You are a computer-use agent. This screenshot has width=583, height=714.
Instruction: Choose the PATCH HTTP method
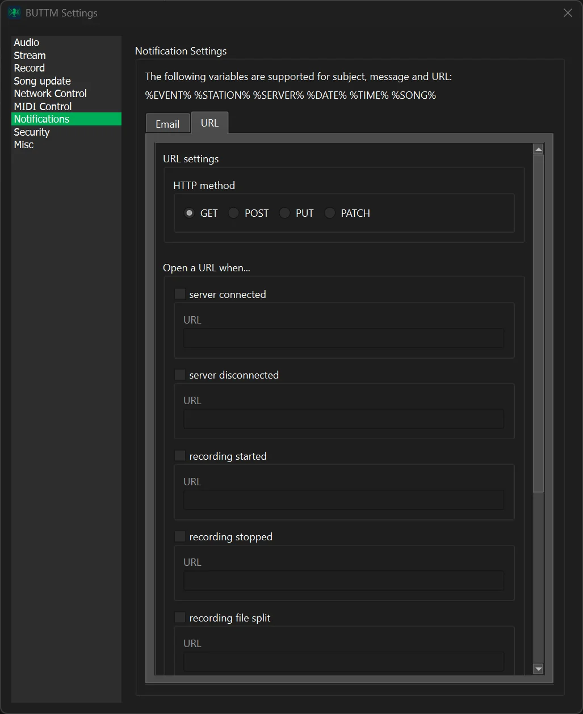(330, 213)
